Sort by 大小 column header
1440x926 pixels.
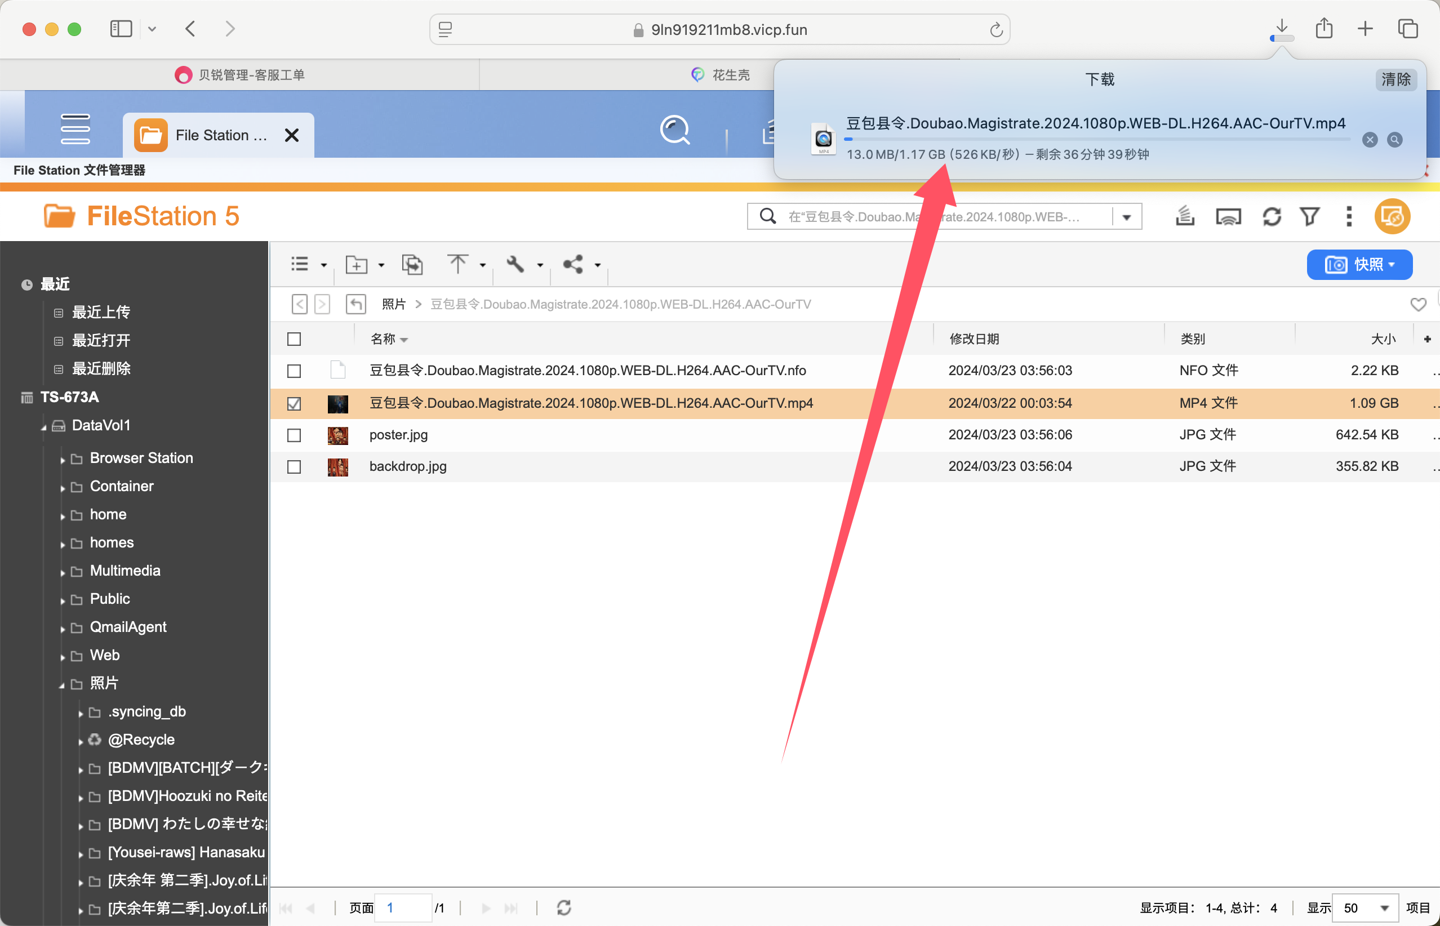[1383, 339]
